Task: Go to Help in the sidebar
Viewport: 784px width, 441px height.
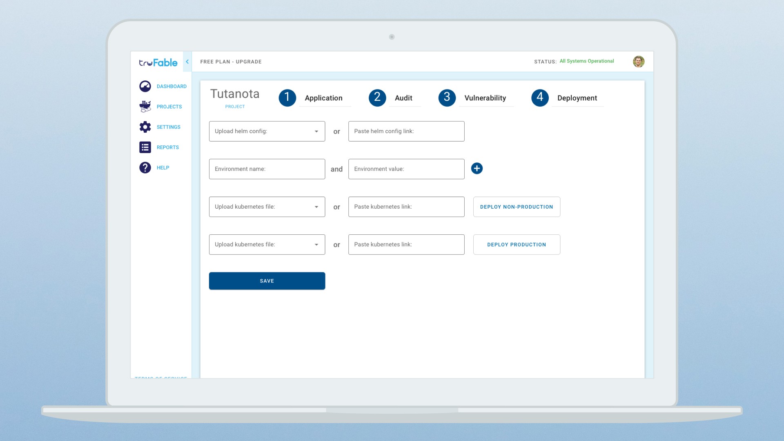Action: (163, 168)
